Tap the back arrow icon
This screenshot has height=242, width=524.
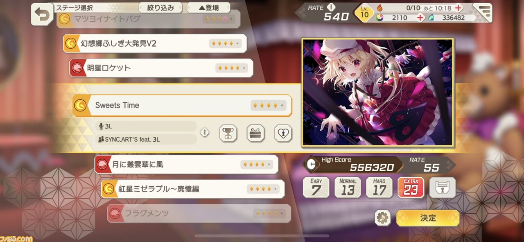pyautogui.click(x=42, y=15)
